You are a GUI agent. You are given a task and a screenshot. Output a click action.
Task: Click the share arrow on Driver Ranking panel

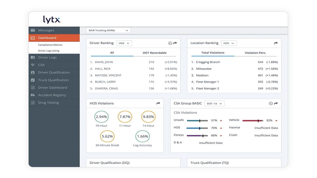click(175, 43)
